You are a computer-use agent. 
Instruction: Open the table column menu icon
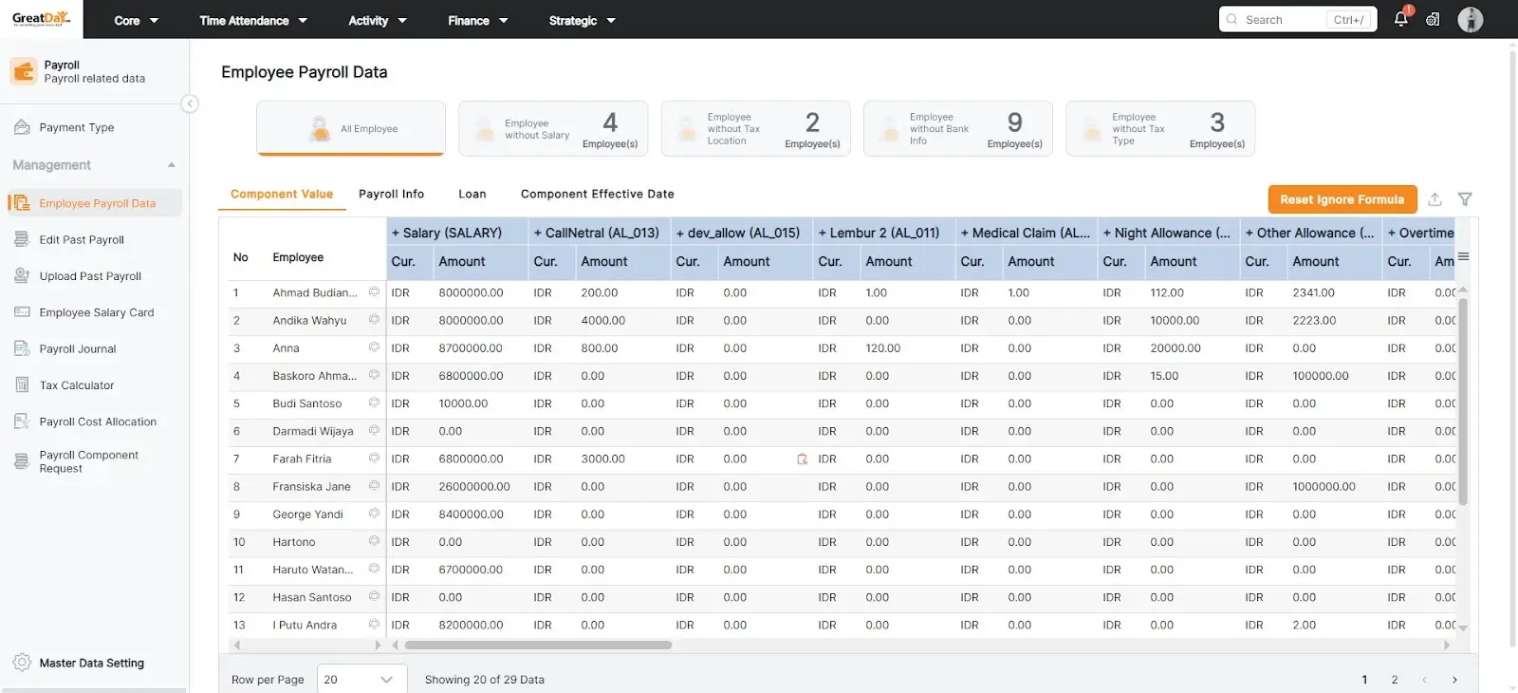[1463, 256]
